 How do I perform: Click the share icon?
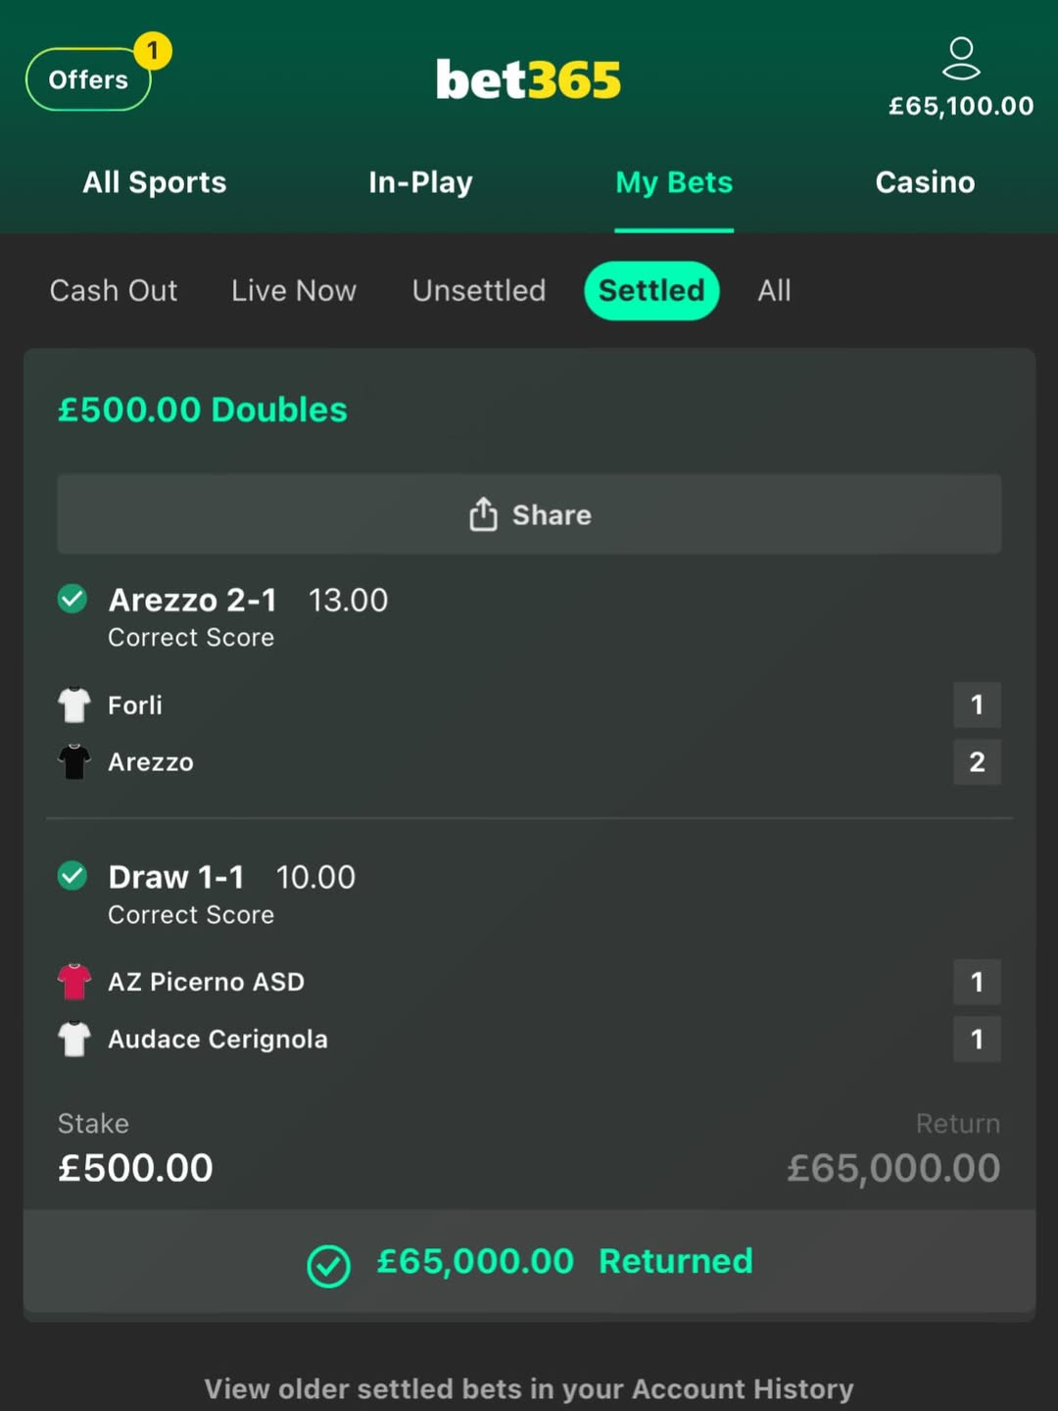[x=483, y=514]
